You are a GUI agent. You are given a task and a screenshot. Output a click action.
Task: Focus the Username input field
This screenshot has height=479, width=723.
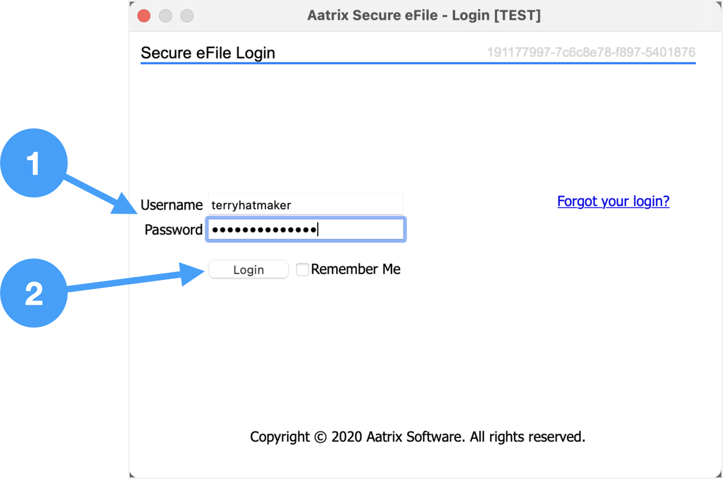[306, 204]
